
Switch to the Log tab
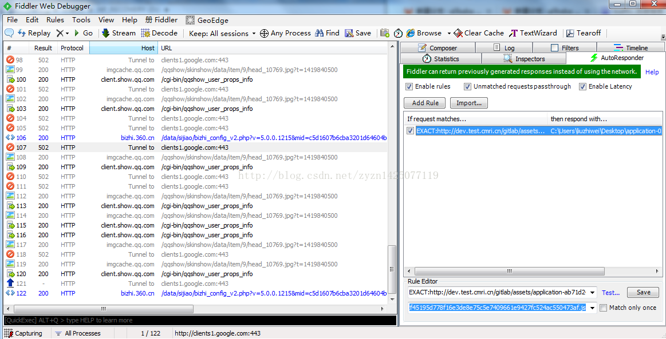tap(504, 48)
